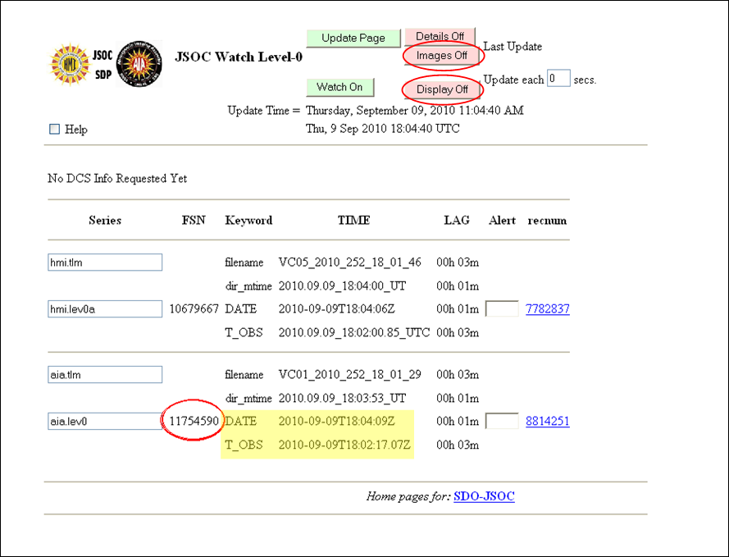Switch the Watch On button
Screen dimensions: 729x557
pyautogui.click(x=339, y=87)
